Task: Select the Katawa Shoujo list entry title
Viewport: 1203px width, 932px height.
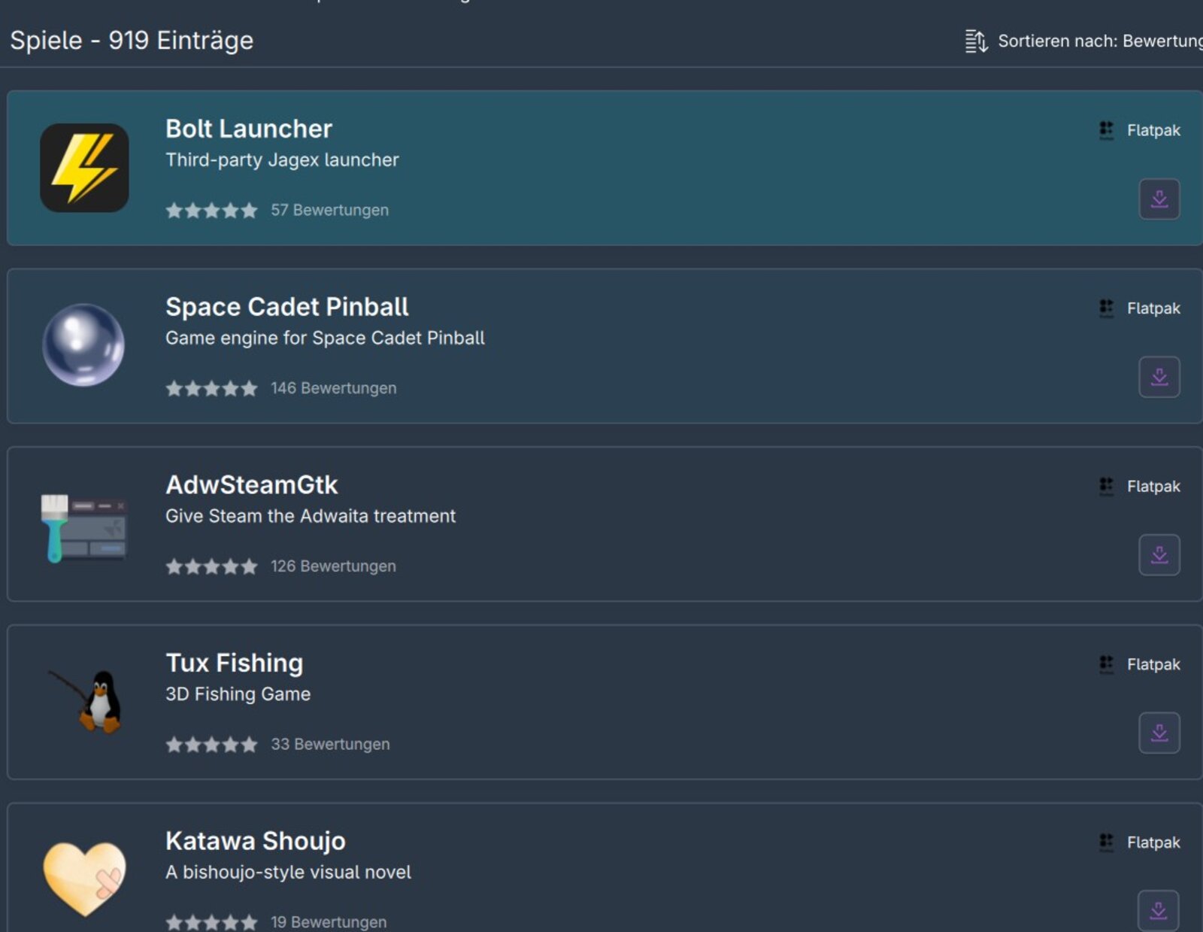Action: coord(255,841)
